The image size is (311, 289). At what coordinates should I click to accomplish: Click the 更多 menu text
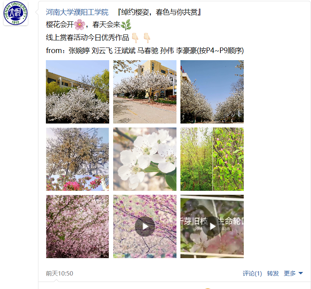pos(290,273)
